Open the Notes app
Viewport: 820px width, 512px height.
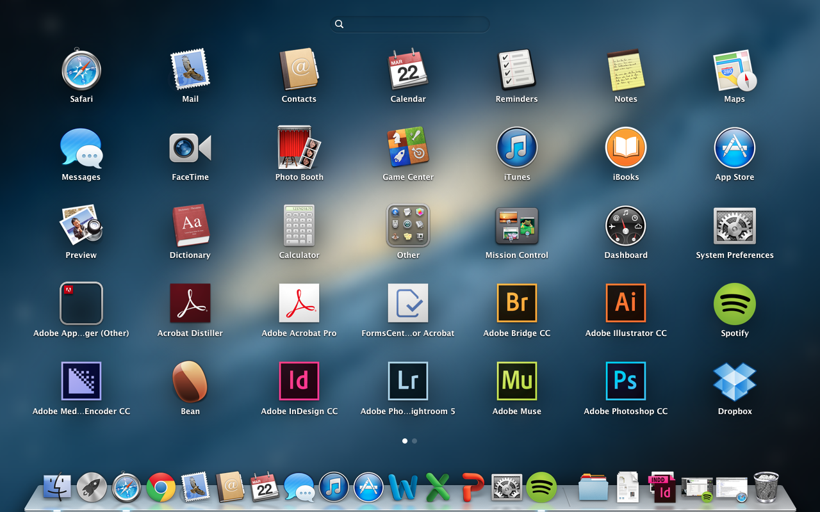click(x=626, y=70)
